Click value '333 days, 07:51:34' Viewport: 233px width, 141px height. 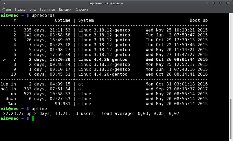click(47, 89)
